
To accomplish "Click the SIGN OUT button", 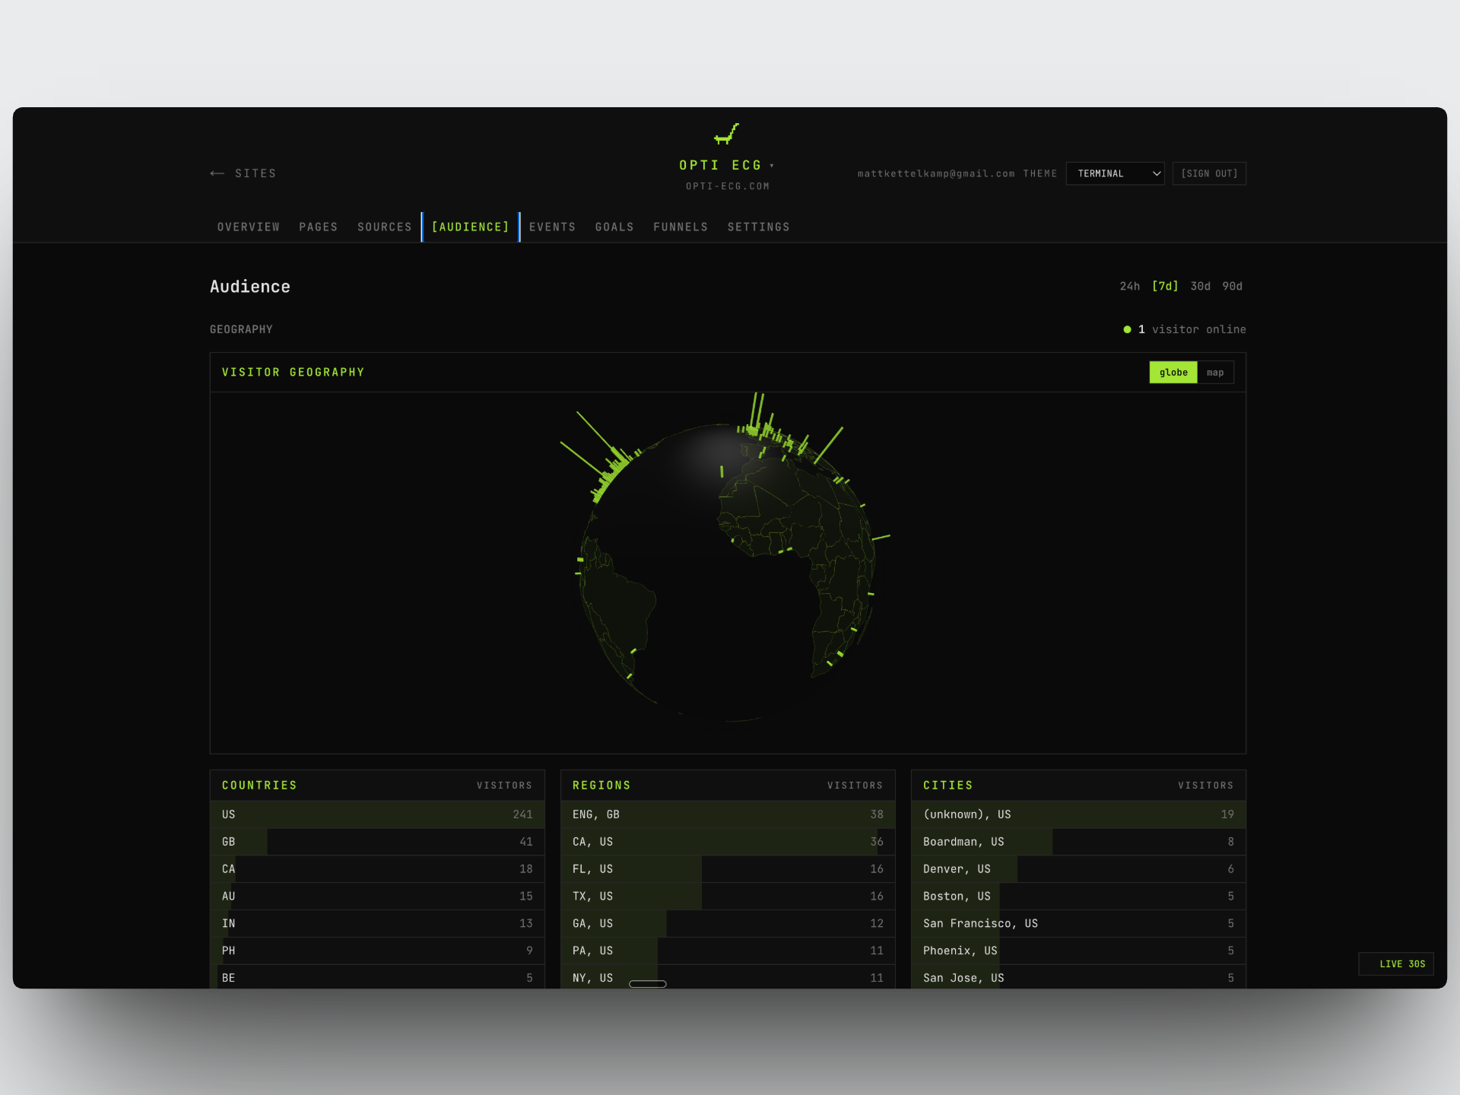I will [1209, 173].
